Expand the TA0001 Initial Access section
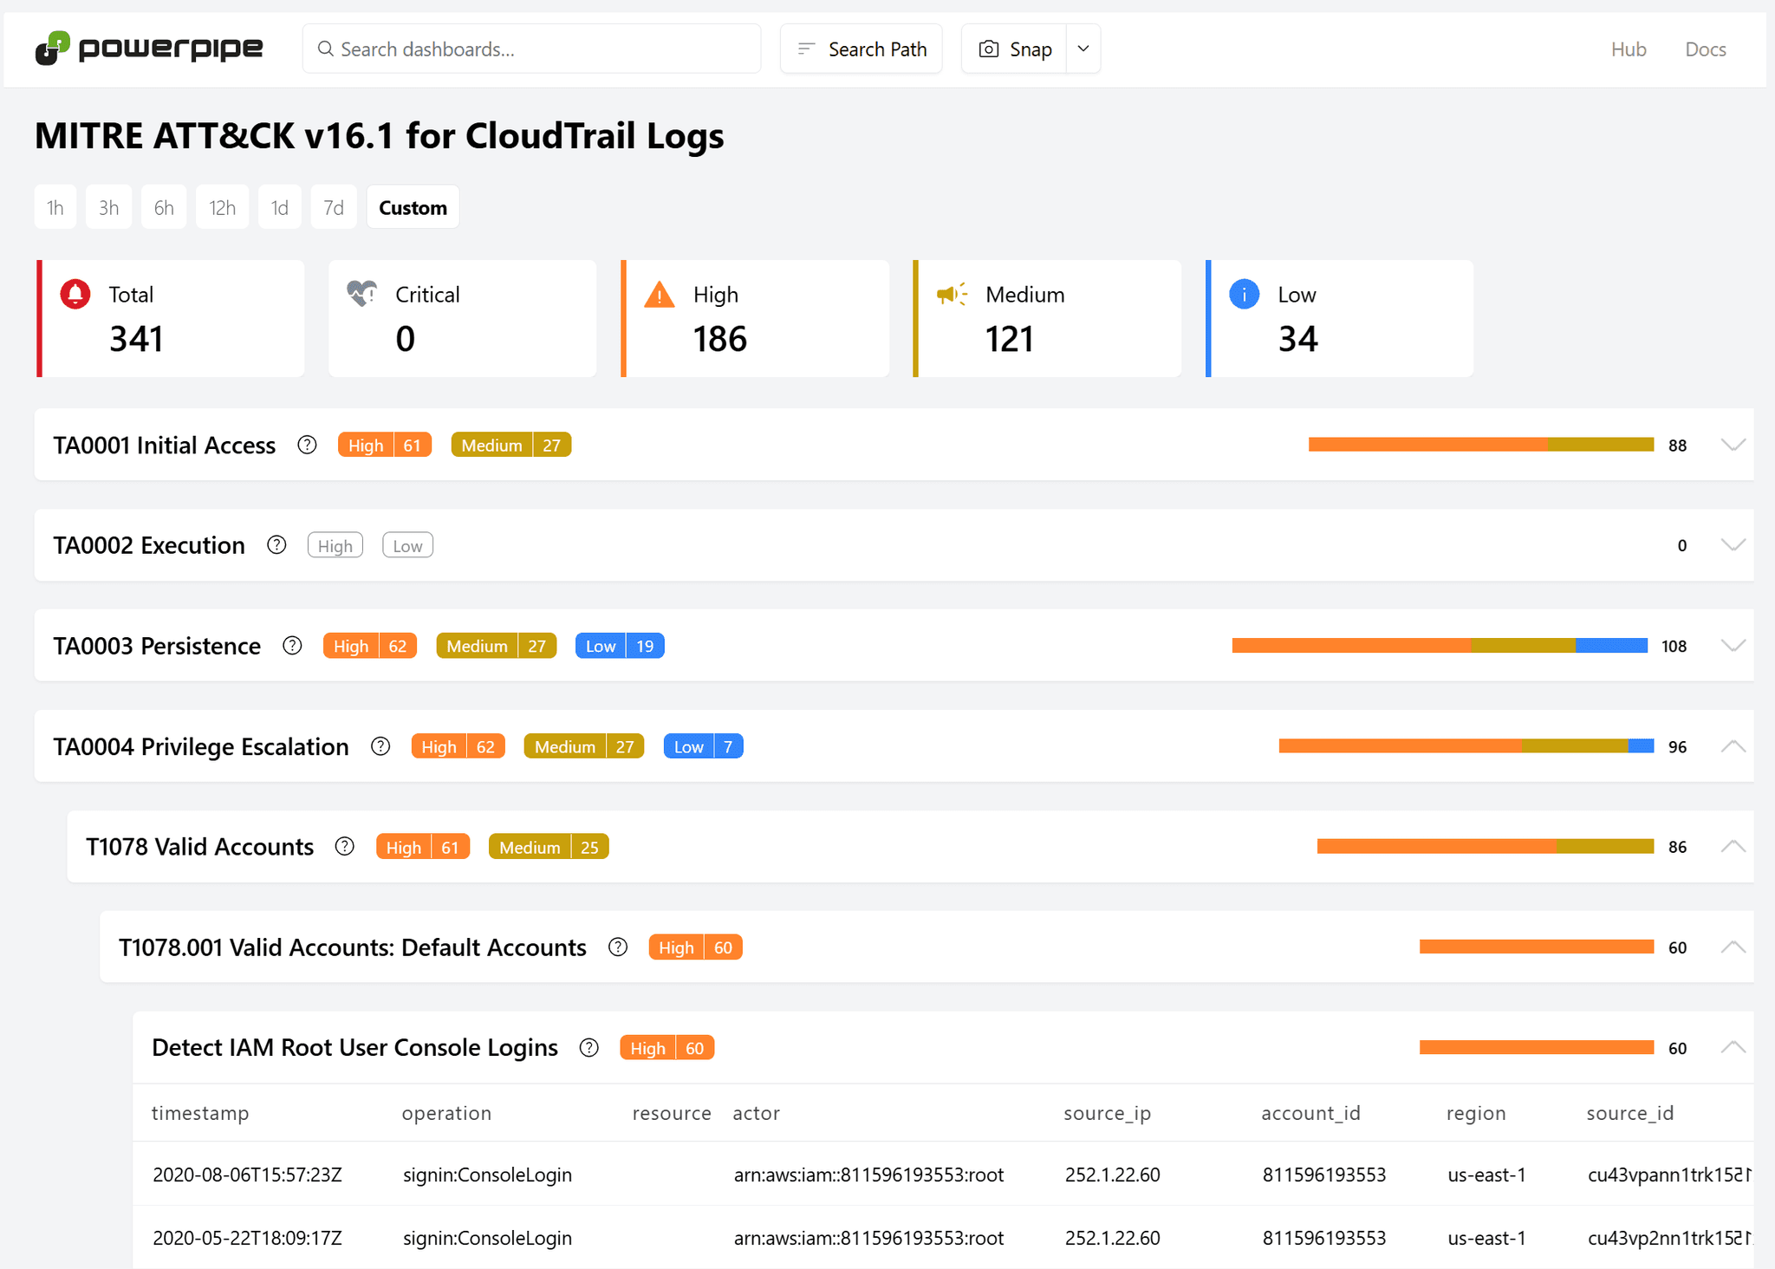This screenshot has width=1775, height=1269. [x=1733, y=445]
